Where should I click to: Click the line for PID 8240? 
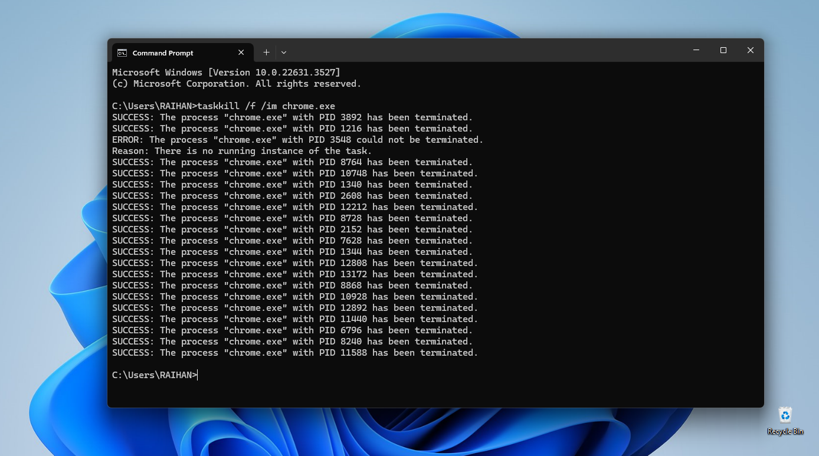[x=293, y=342]
